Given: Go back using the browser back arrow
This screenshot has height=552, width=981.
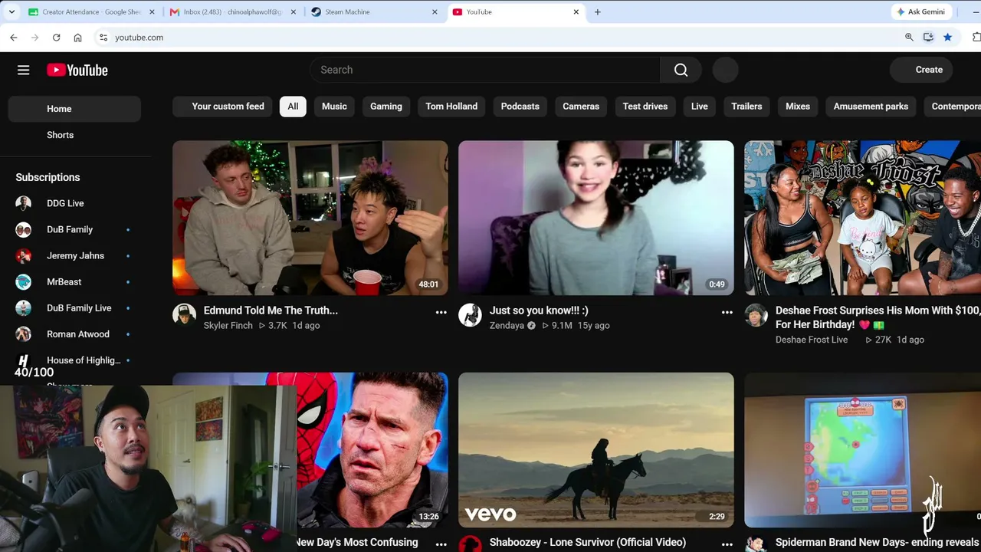Looking at the screenshot, I should (x=14, y=37).
